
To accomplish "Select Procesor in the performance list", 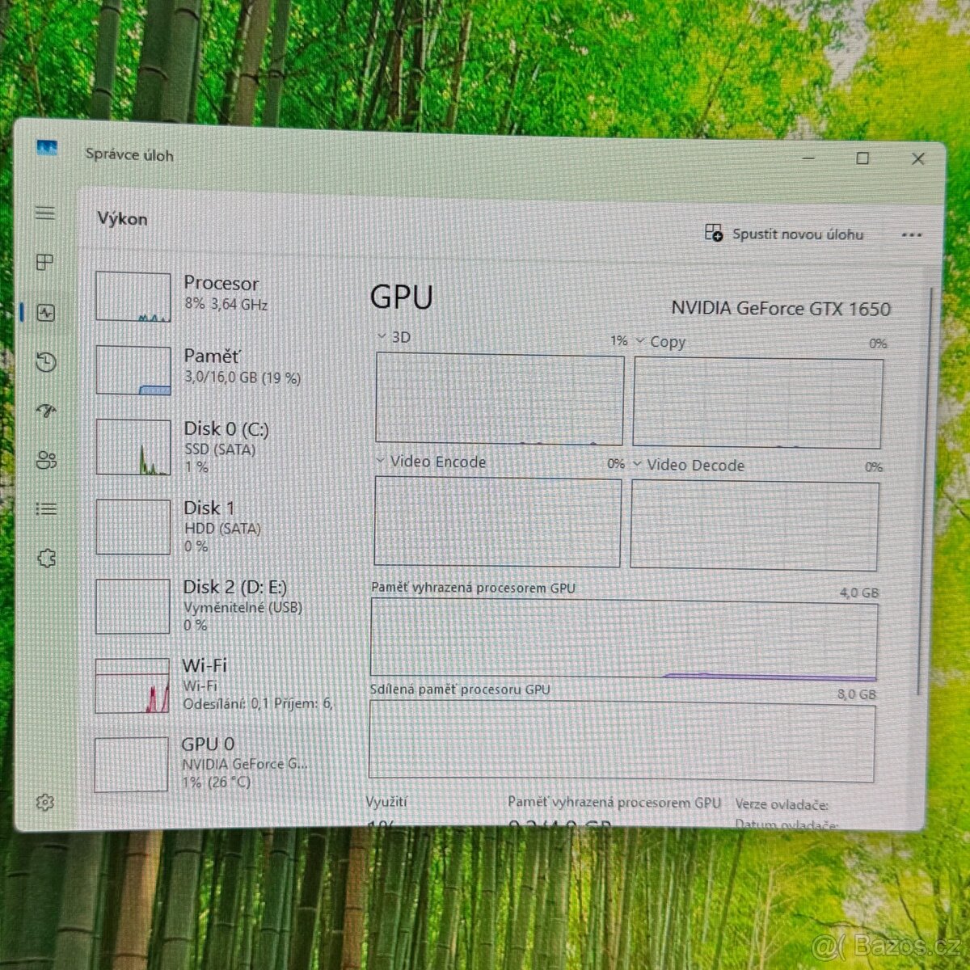I will point(215,296).
